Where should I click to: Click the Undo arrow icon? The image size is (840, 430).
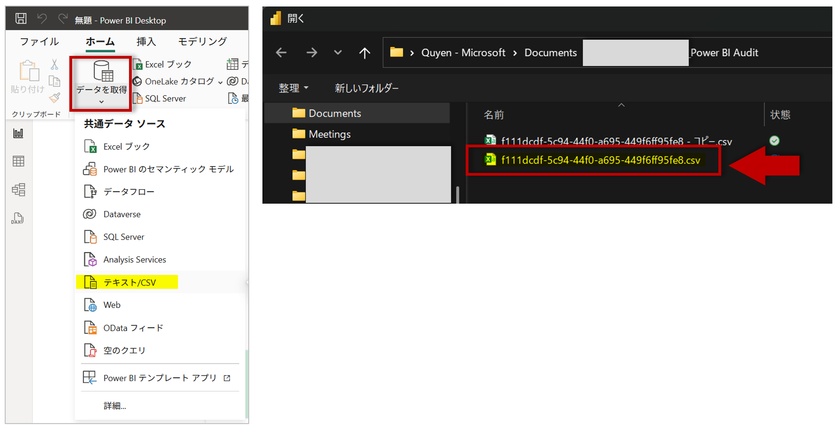[x=42, y=19]
